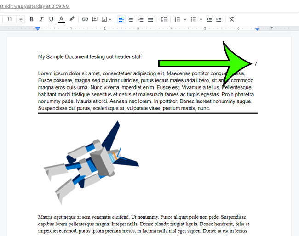Viewport: 299px width, 236px height.
Task: Click the right indent marker on ruler
Action: tap(257, 29)
